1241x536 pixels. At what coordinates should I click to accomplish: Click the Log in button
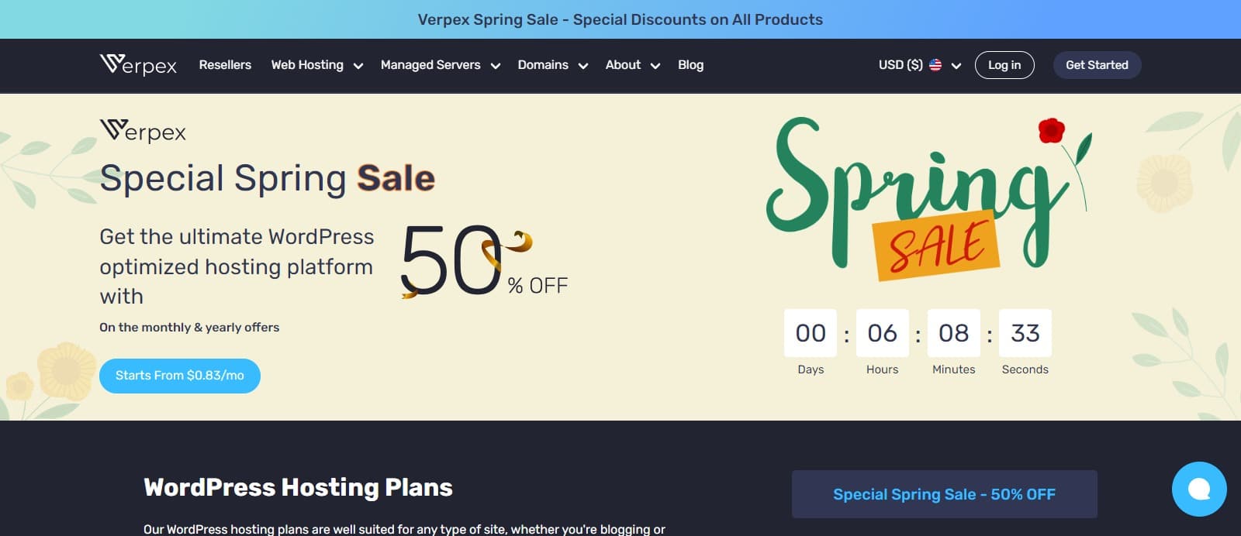1004,65
